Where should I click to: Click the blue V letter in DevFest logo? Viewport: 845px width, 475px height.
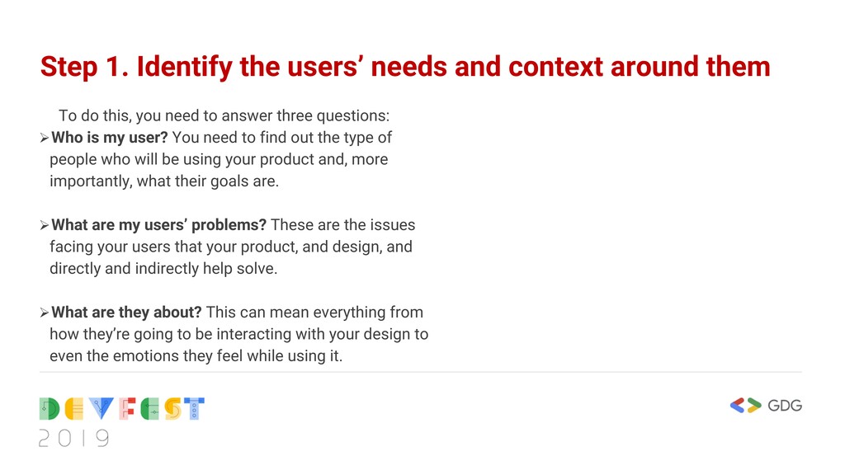click(101, 409)
